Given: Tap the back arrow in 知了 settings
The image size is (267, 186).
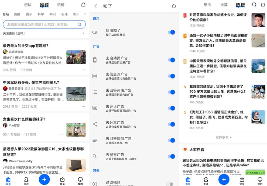Looking at the screenshot, I should pyautogui.click(x=96, y=6).
